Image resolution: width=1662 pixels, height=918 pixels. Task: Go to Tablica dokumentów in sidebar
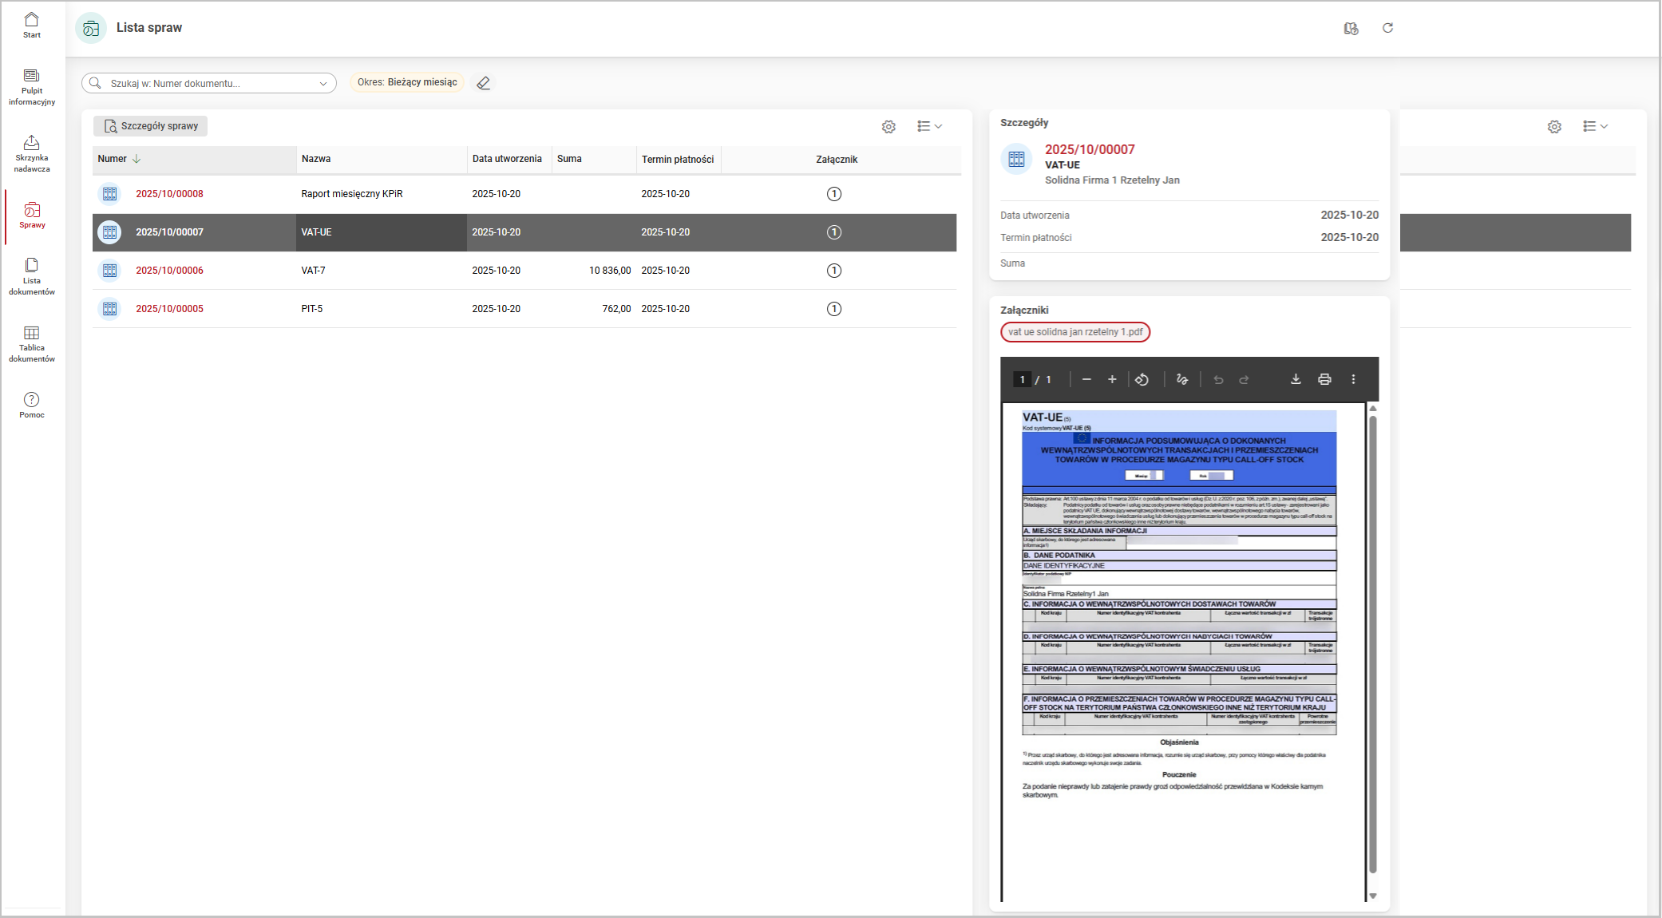32,343
